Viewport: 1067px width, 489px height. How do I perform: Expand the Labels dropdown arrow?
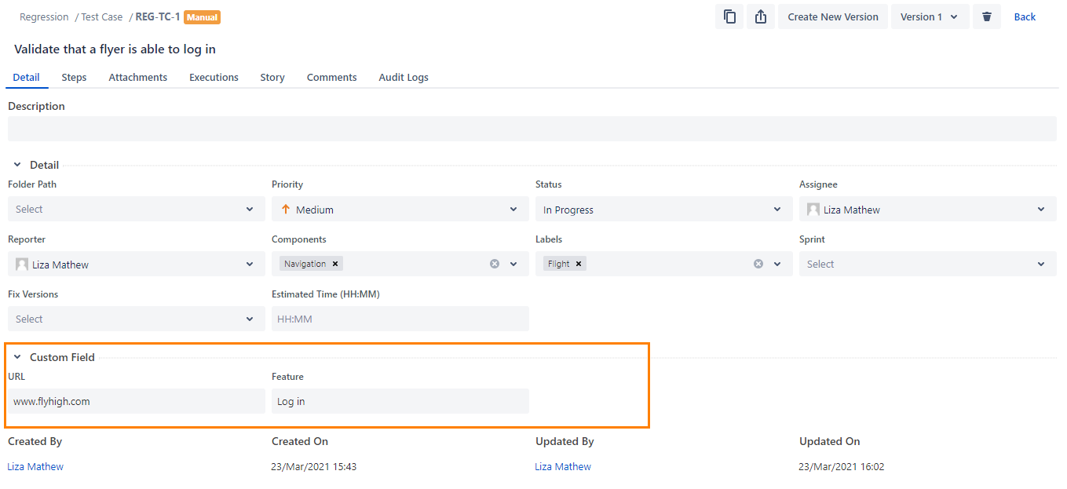point(777,264)
